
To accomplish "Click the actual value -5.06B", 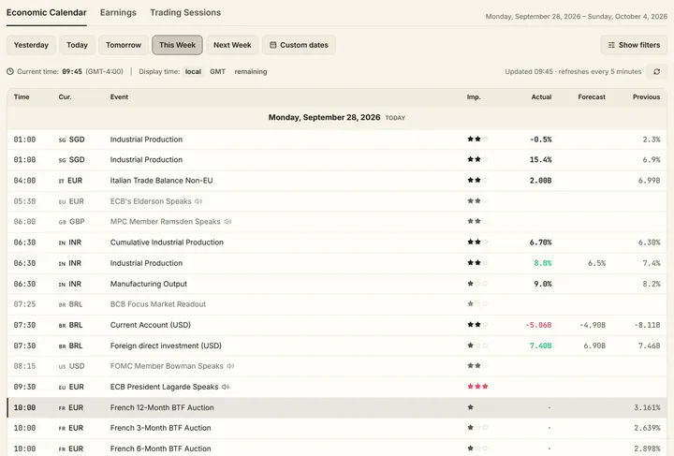I will tap(538, 325).
